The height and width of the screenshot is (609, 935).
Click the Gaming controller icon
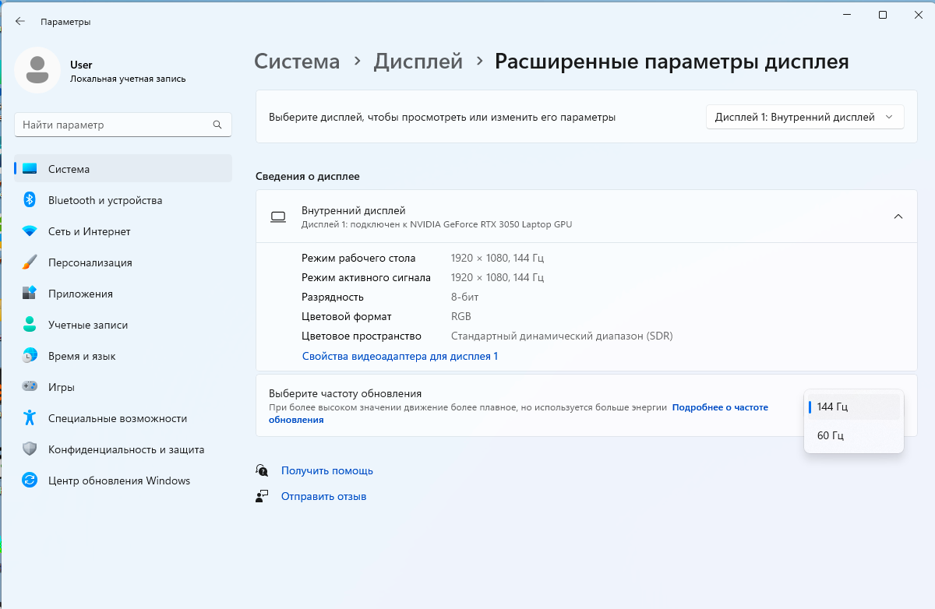click(30, 387)
